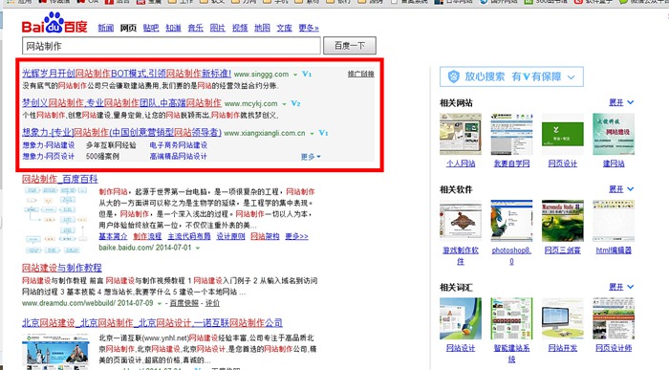Open the 基本简介 baike section link
Viewport: 669px width, 370px height.
(113, 236)
